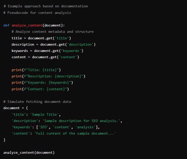The height and width of the screenshot is (159, 187).
Task: Click the 'description' string inside document.get
Action: pos(77,44)
